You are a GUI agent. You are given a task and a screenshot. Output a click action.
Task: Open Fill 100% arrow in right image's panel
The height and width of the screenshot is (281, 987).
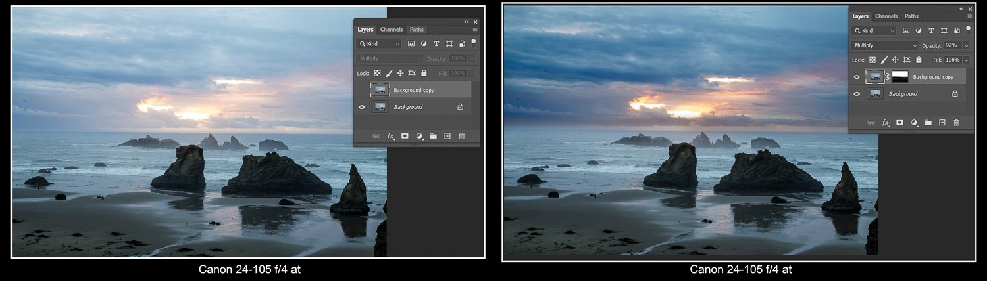pos(966,60)
